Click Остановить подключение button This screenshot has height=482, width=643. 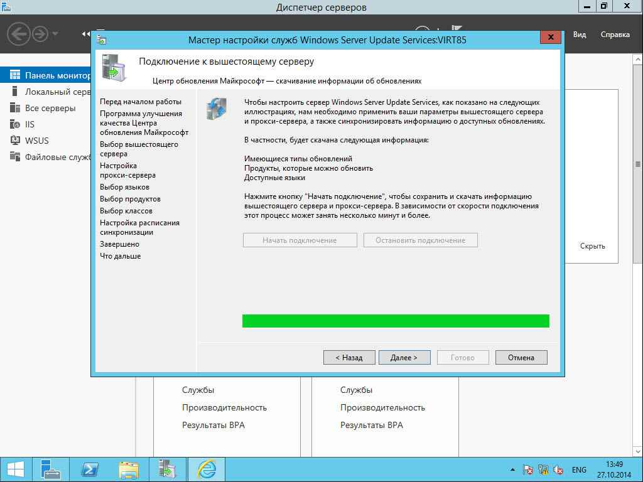(x=420, y=240)
